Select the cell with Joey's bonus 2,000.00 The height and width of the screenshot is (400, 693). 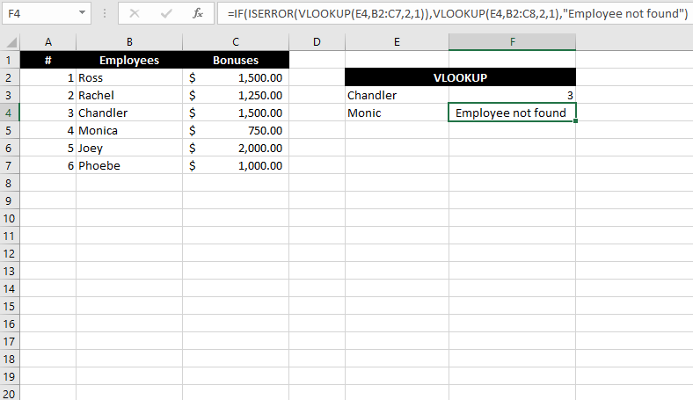[236, 148]
